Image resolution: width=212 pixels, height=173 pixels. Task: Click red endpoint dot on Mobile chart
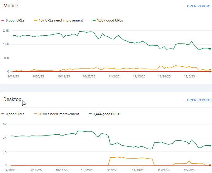click(x=210, y=72)
